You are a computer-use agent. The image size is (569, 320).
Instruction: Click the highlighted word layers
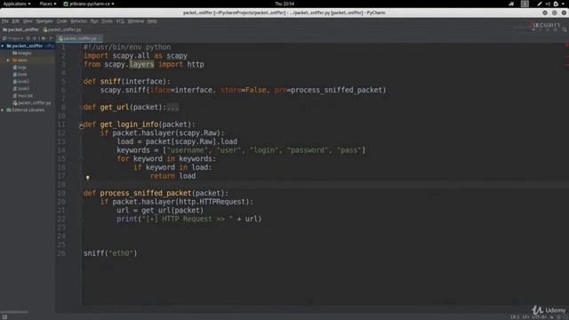point(141,64)
